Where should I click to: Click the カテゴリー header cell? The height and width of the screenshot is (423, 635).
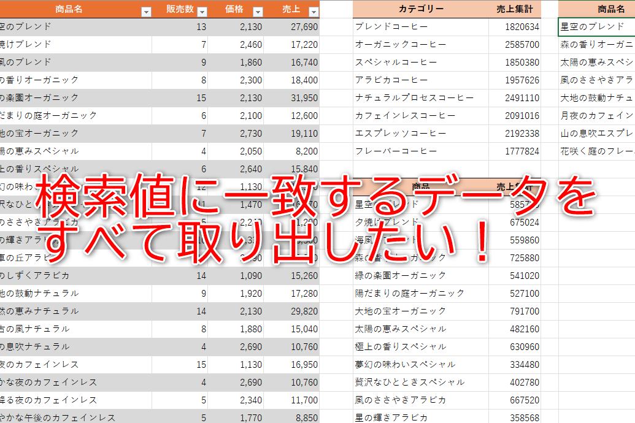click(x=421, y=9)
